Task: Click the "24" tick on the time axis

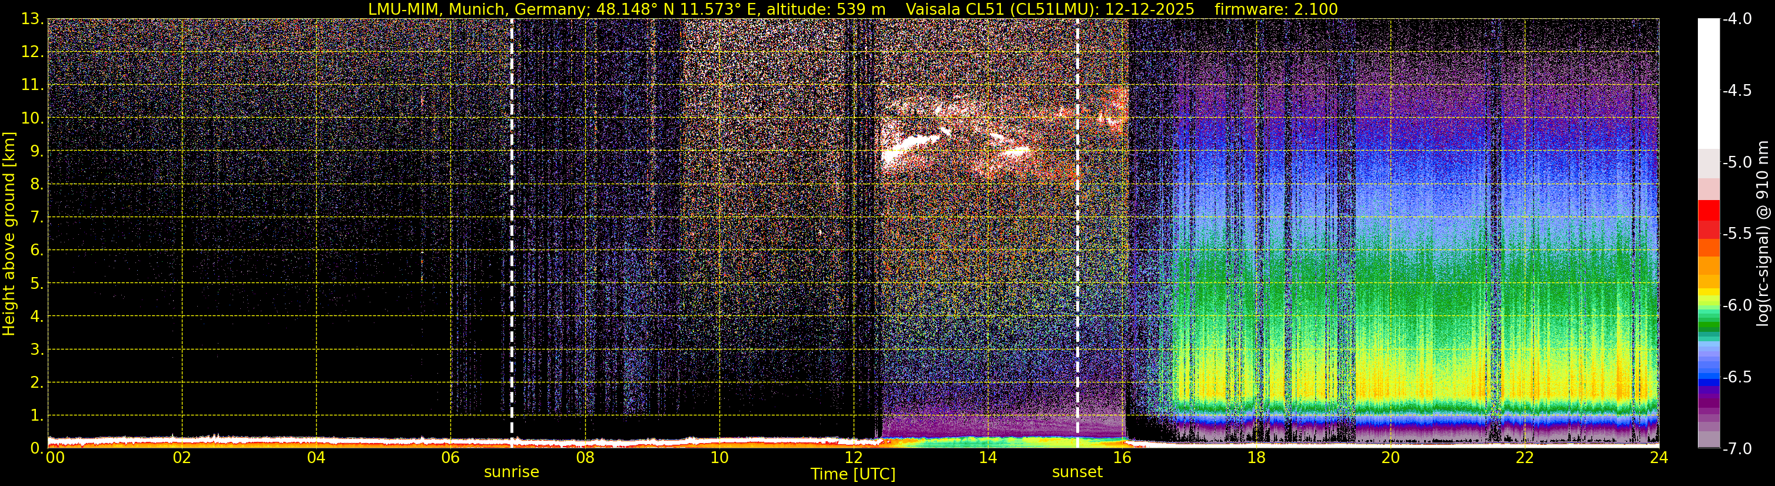Action: (x=1659, y=458)
